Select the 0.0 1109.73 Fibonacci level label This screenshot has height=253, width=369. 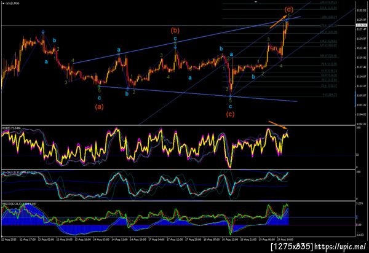(x=330, y=95)
